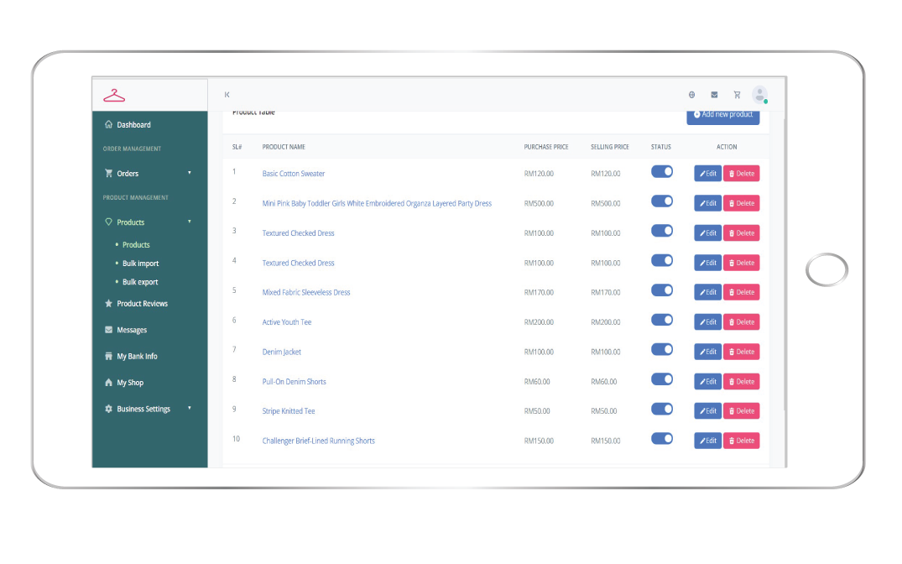Click the star icon for Product Reviews
Viewport: 902px width, 564px height.
coord(108,304)
